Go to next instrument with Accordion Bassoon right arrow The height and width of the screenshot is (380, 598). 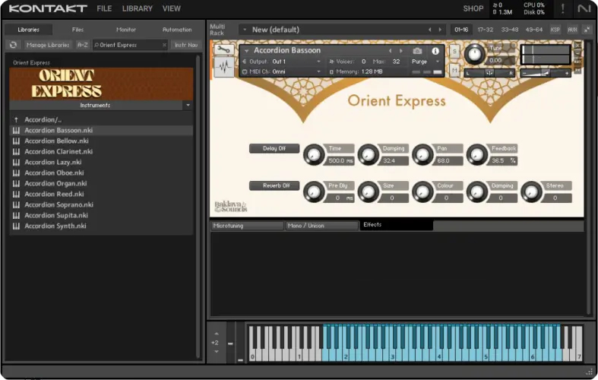point(401,51)
